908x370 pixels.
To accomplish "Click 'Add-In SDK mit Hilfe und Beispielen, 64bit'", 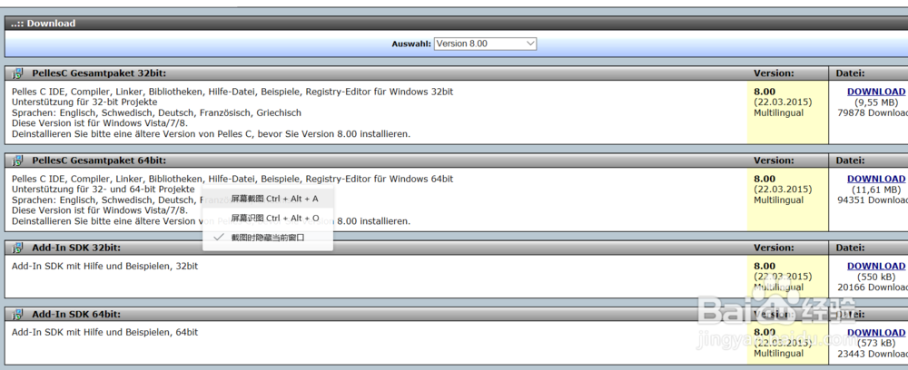I will pos(104,333).
